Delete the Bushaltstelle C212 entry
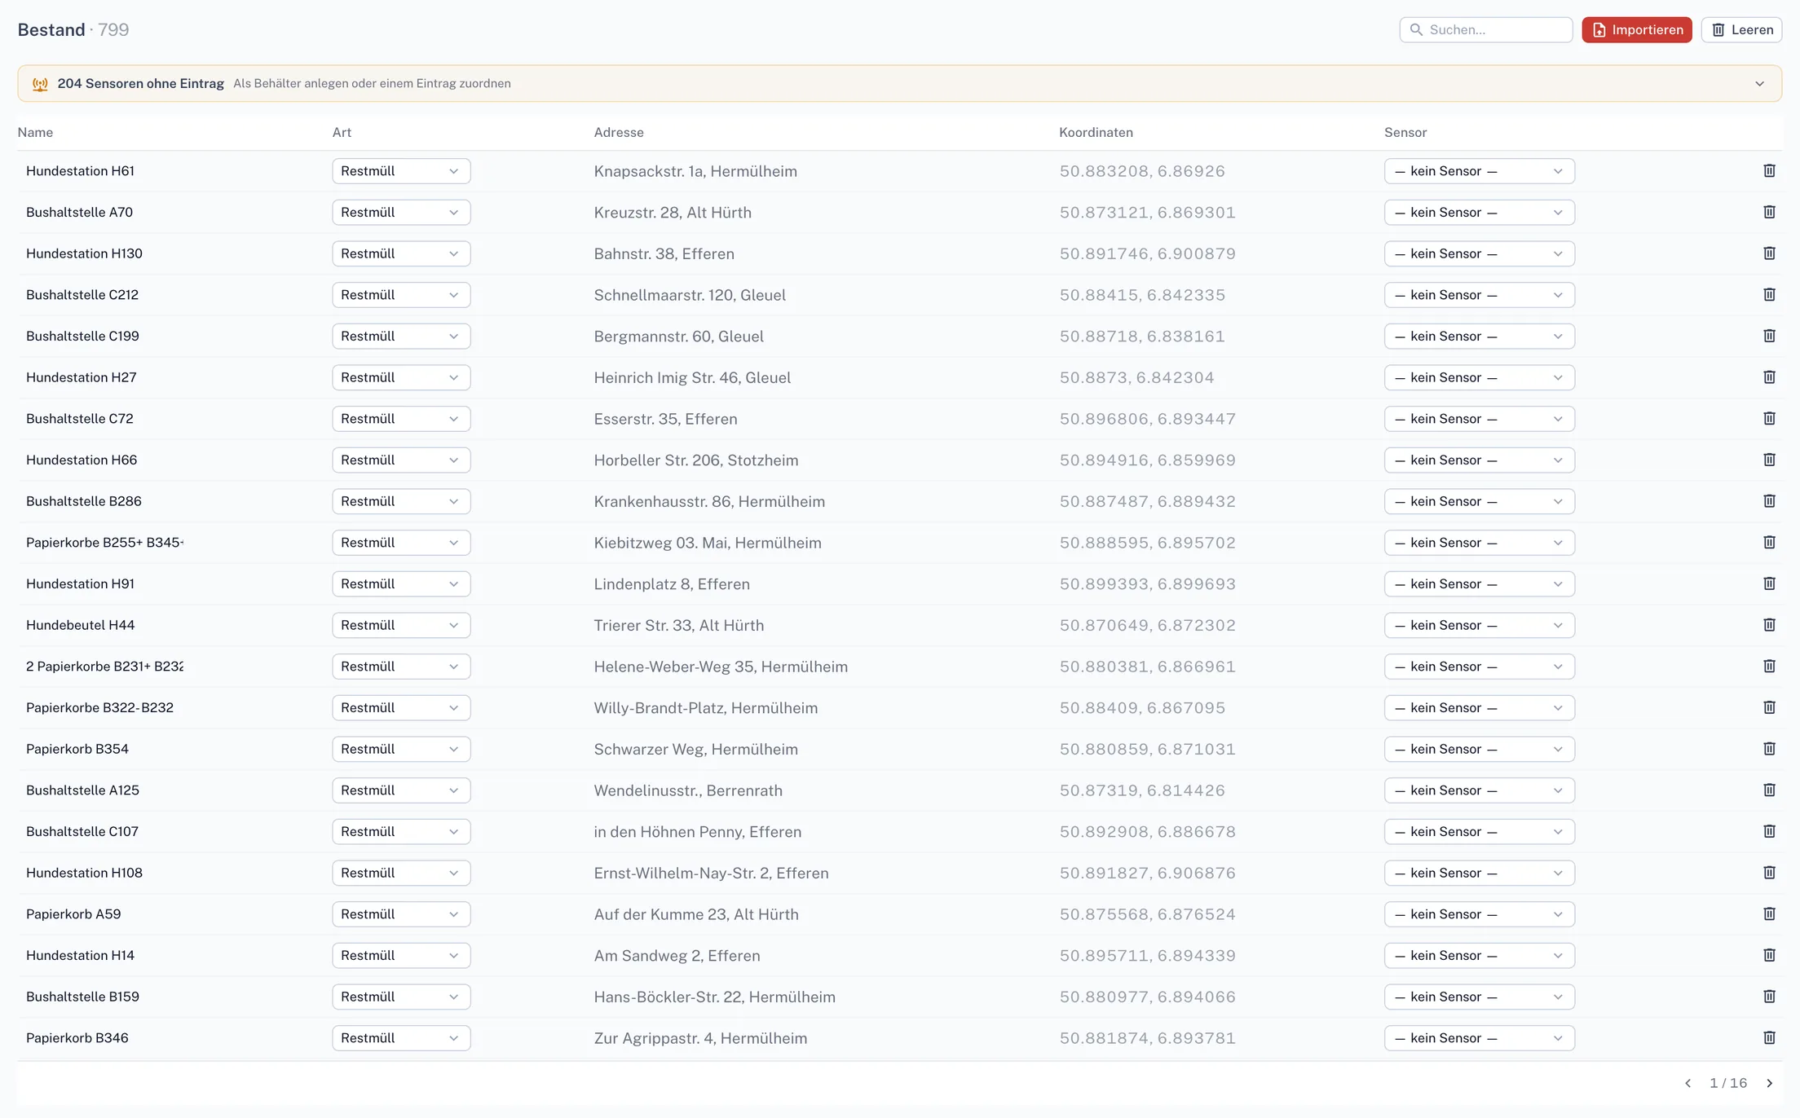This screenshot has height=1118, width=1800. point(1769,295)
